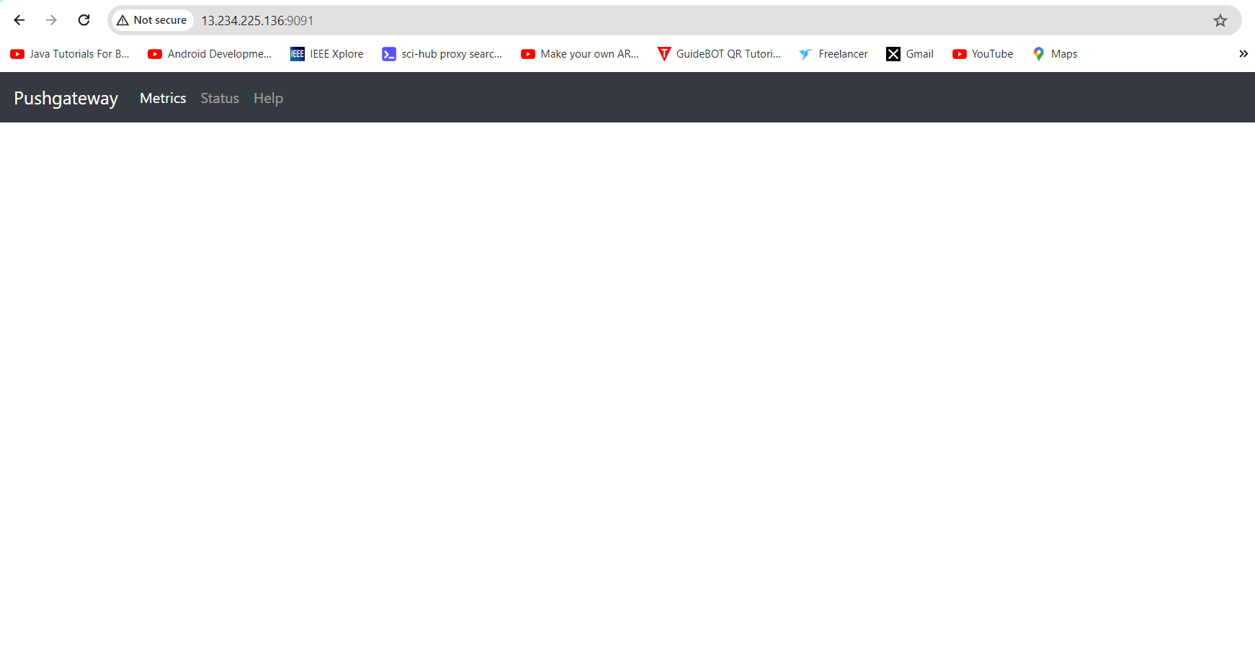
Task: Bookmark this page with the star icon
Action: [1220, 20]
